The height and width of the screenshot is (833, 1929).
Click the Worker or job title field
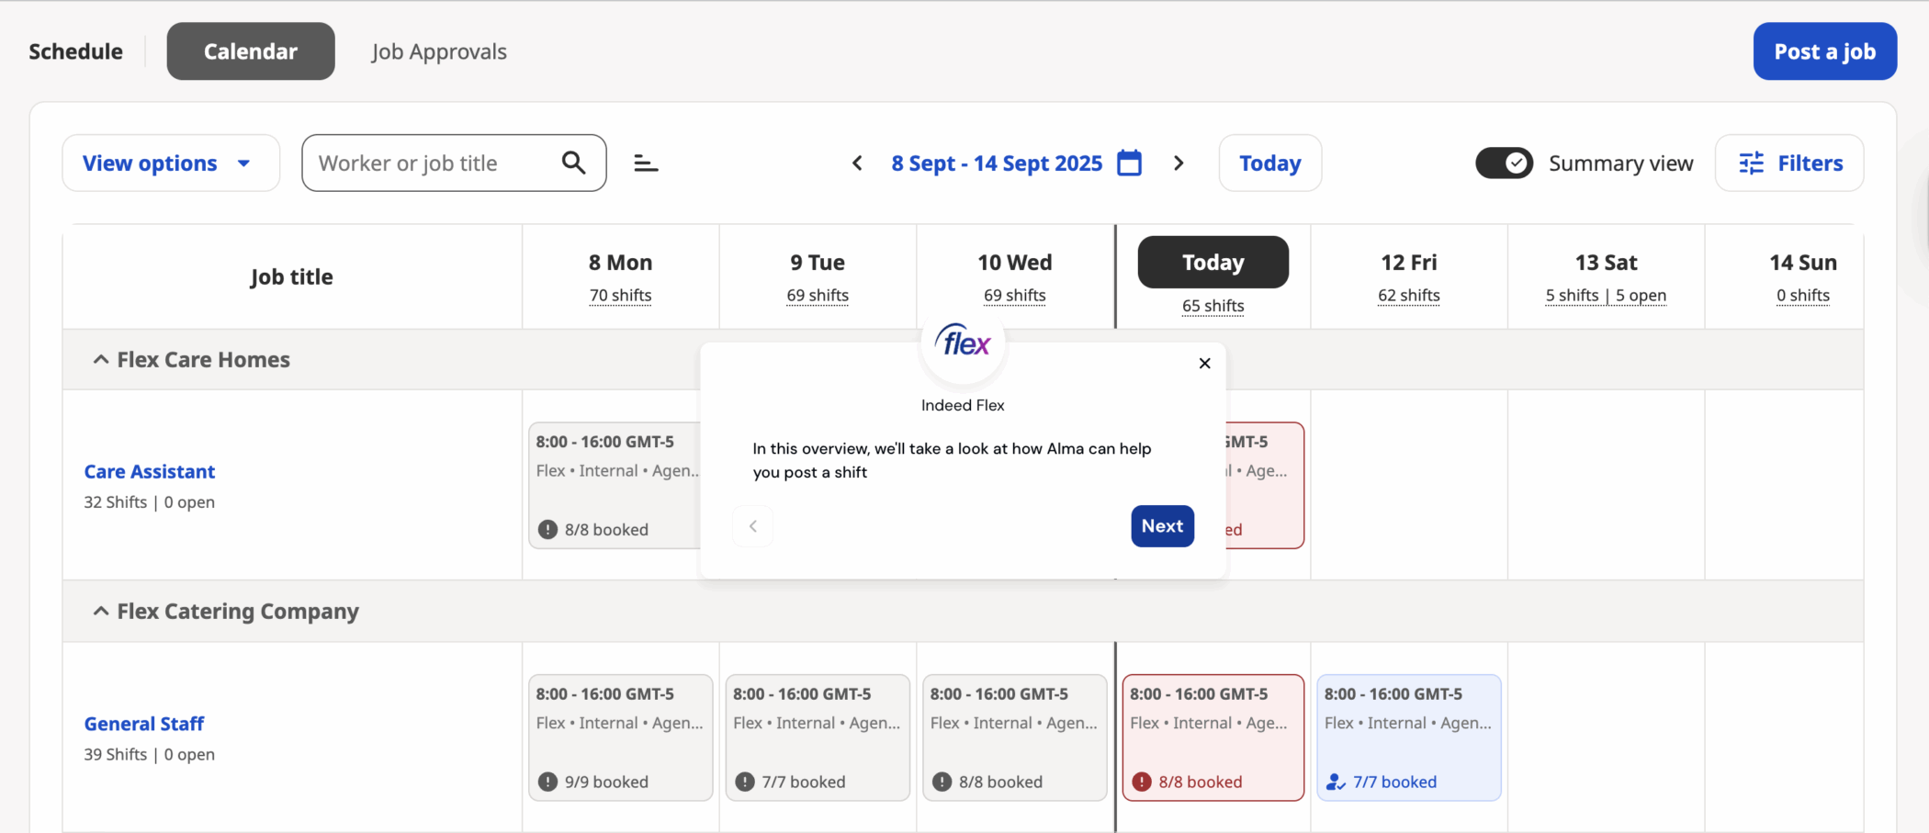click(432, 163)
